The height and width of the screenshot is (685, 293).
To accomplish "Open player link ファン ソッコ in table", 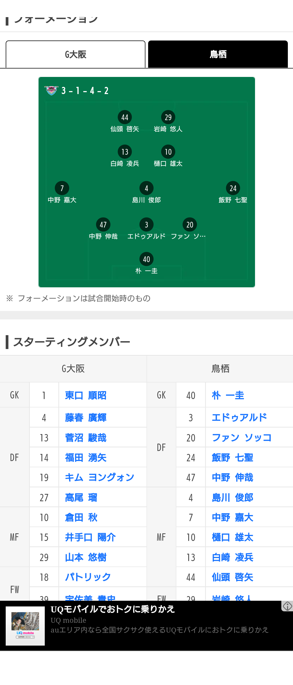I will (x=241, y=438).
